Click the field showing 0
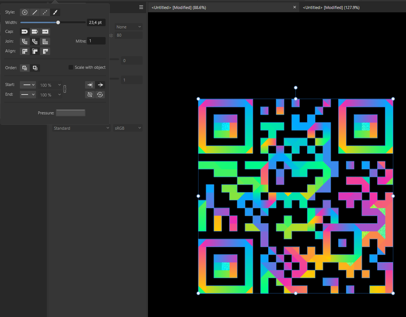 pyautogui.click(x=131, y=61)
